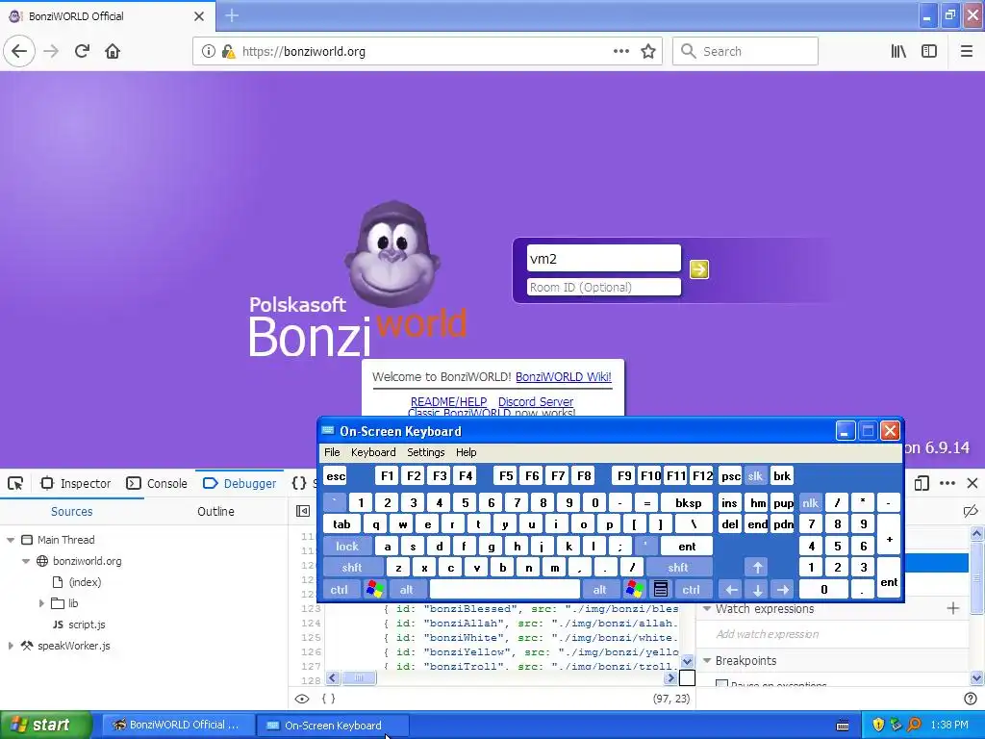Click the Windows start button

coord(45,725)
